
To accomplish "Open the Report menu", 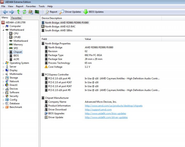I will coord(20,6).
